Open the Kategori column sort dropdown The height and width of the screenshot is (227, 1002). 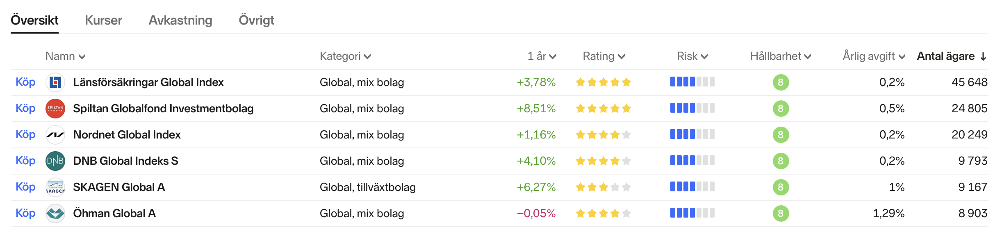(x=345, y=56)
